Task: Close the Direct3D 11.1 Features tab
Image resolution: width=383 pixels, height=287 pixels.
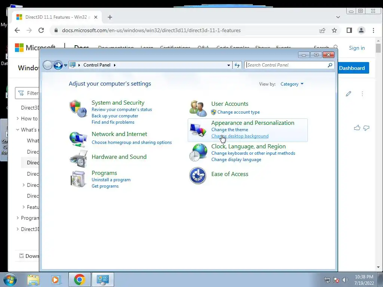Action: [96, 17]
